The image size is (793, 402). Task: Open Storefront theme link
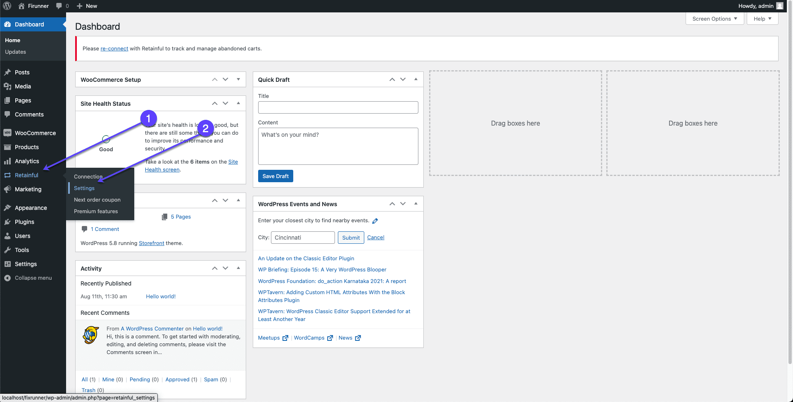point(152,243)
